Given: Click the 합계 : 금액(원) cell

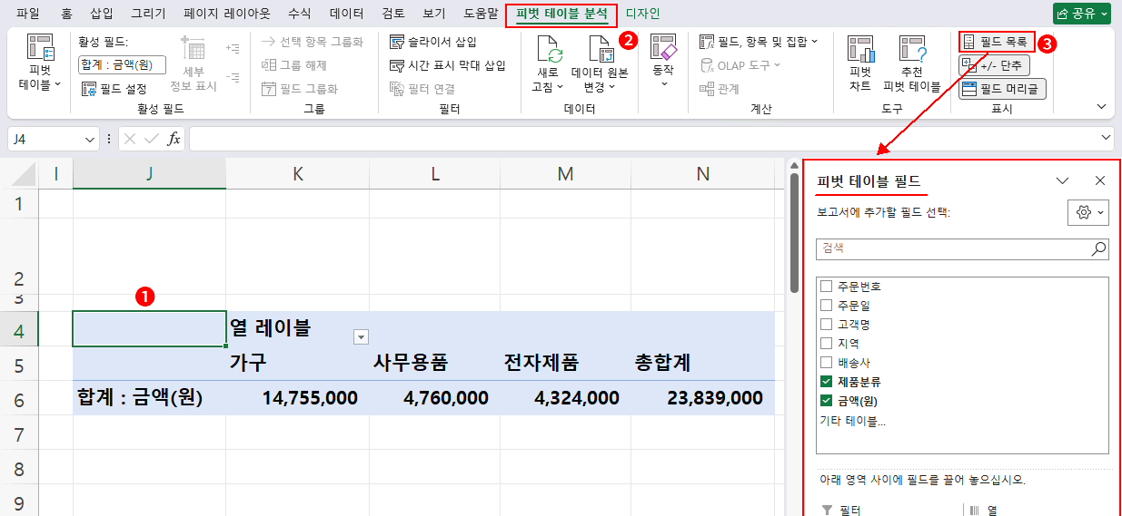Looking at the screenshot, I should (x=149, y=398).
